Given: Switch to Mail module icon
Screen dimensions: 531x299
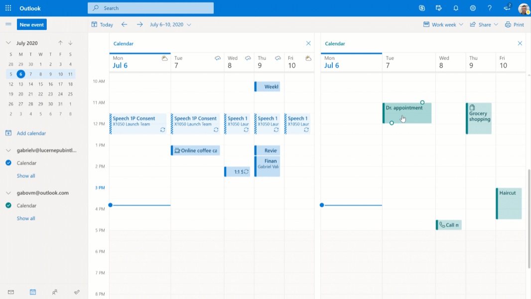Looking at the screenshot, I should (x=11, y=292).
